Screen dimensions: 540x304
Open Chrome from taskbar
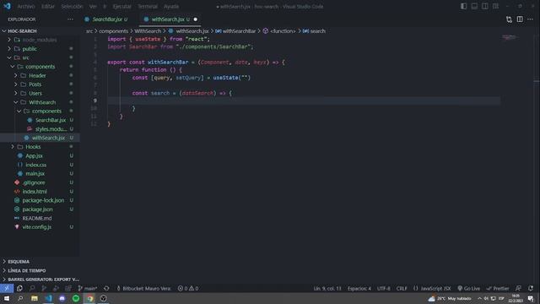pyautogui.click(x=90, y=298)
